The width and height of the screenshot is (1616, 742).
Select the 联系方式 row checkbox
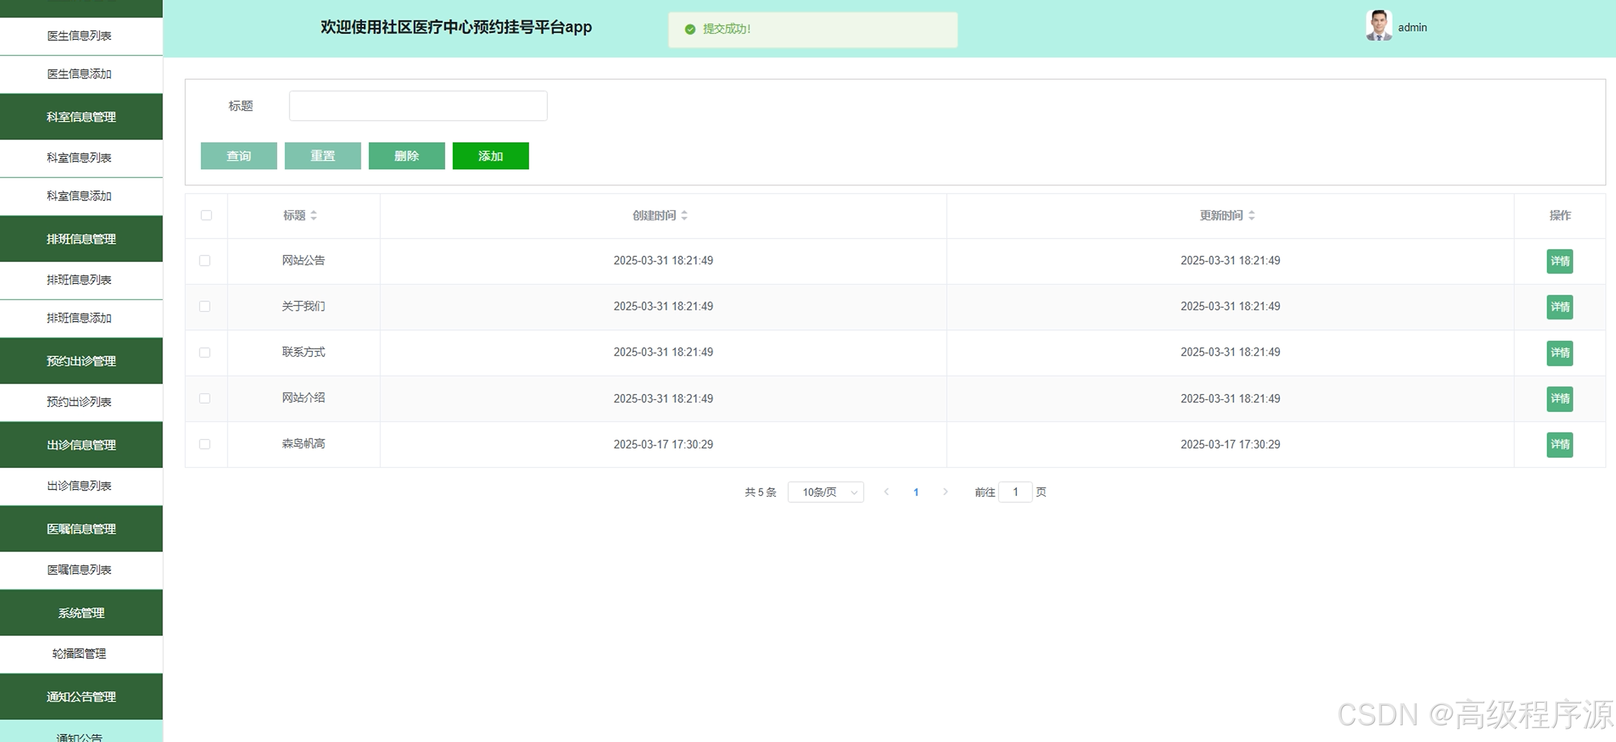click(204, 352)
